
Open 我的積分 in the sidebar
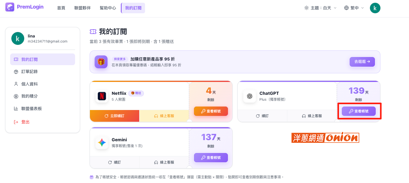coord(43,96)
